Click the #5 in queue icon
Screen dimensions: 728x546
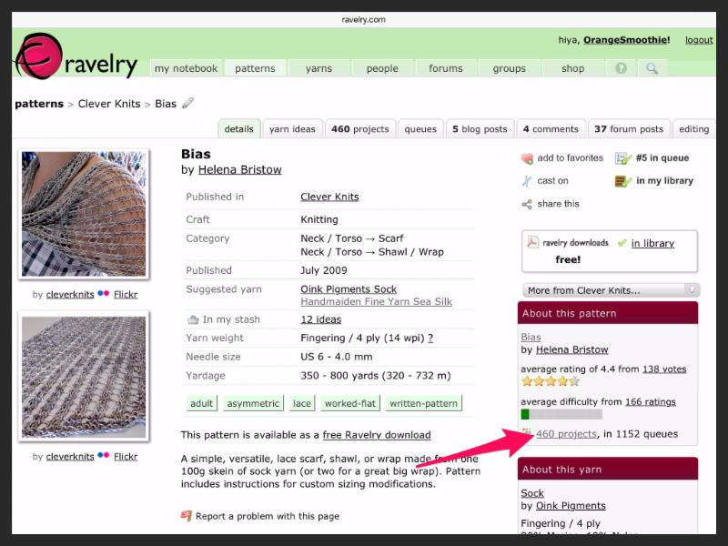coord(623,158)
